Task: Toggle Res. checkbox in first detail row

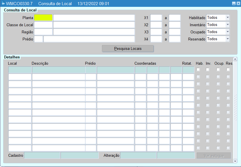Action: coord(228,70)
